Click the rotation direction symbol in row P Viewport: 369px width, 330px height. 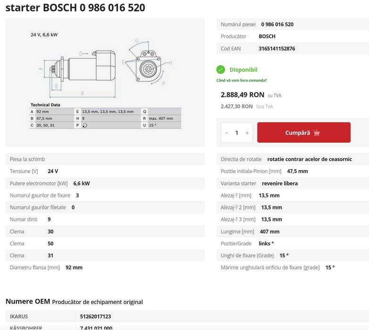(85, 126)
